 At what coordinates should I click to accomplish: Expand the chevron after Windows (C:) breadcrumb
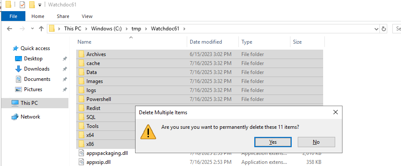[127, 29]
